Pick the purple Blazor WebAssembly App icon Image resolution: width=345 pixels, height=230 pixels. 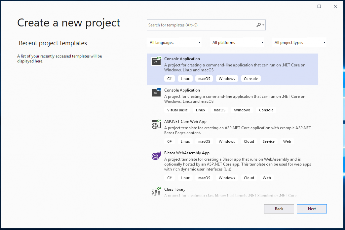[x=156, y=156]
